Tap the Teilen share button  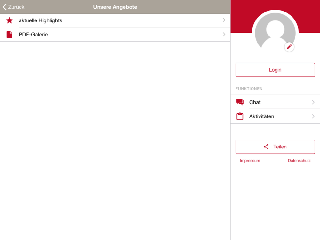tap(275, 147)
